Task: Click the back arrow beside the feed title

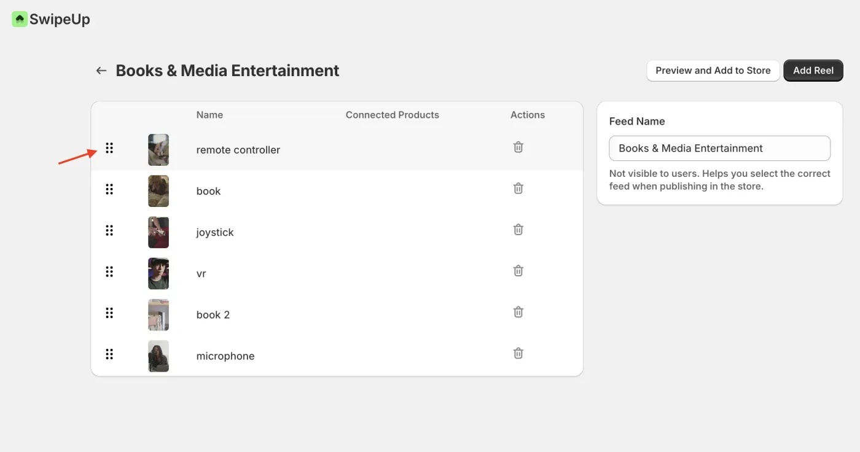Action: pyautogui.click(x=101, y=71)
